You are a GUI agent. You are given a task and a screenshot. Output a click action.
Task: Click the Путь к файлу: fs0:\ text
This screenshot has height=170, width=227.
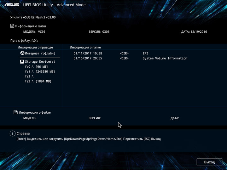(24, 41)
